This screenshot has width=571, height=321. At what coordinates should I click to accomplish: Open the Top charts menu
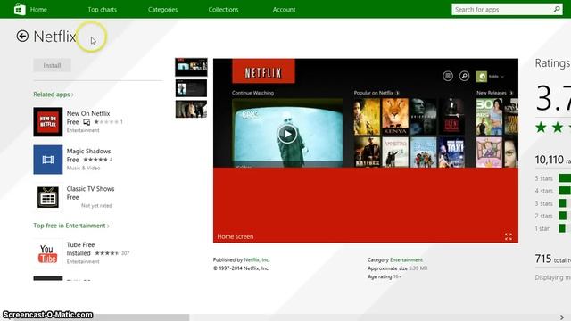pyautogui.click(x=102, y=10)
